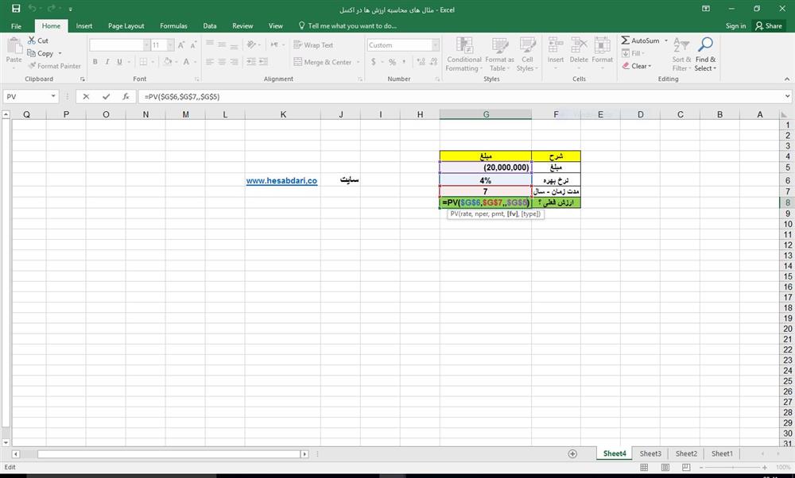Confirm the formula with the Enter checkmark
Screen dimensions: 795x478
[106, 96]
